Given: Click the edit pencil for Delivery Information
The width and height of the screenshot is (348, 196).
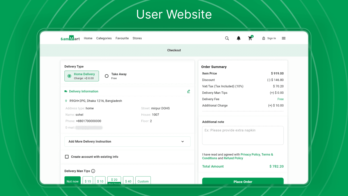Looking at the screenshot, I should point(188,91).
